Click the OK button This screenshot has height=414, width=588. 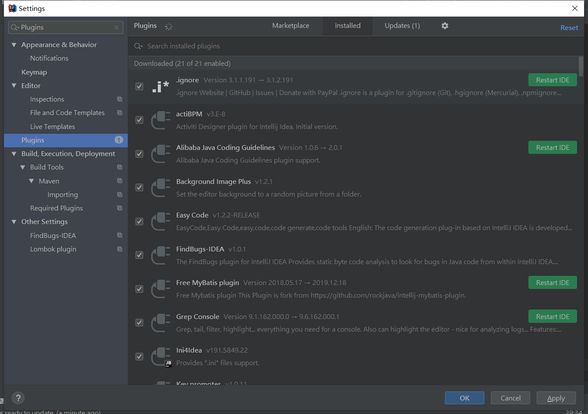(465, 398)
